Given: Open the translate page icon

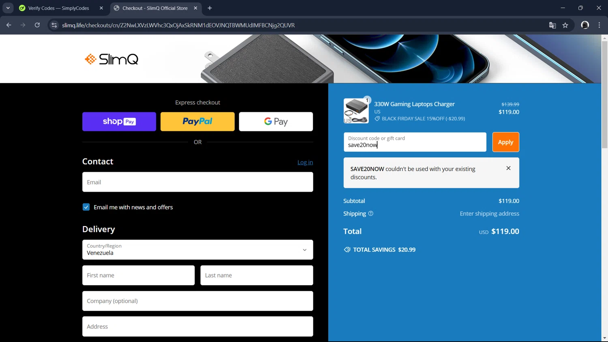Looking at the screenshot, I should [552, 25].
